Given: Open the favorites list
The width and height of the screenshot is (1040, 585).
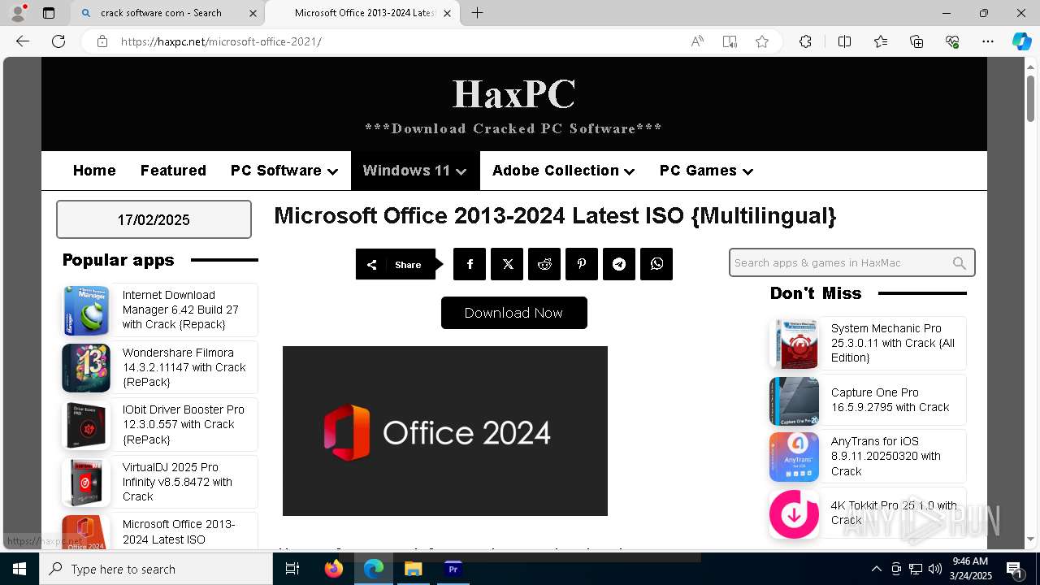Looking at the screenshot, I should tap(881, 41).
